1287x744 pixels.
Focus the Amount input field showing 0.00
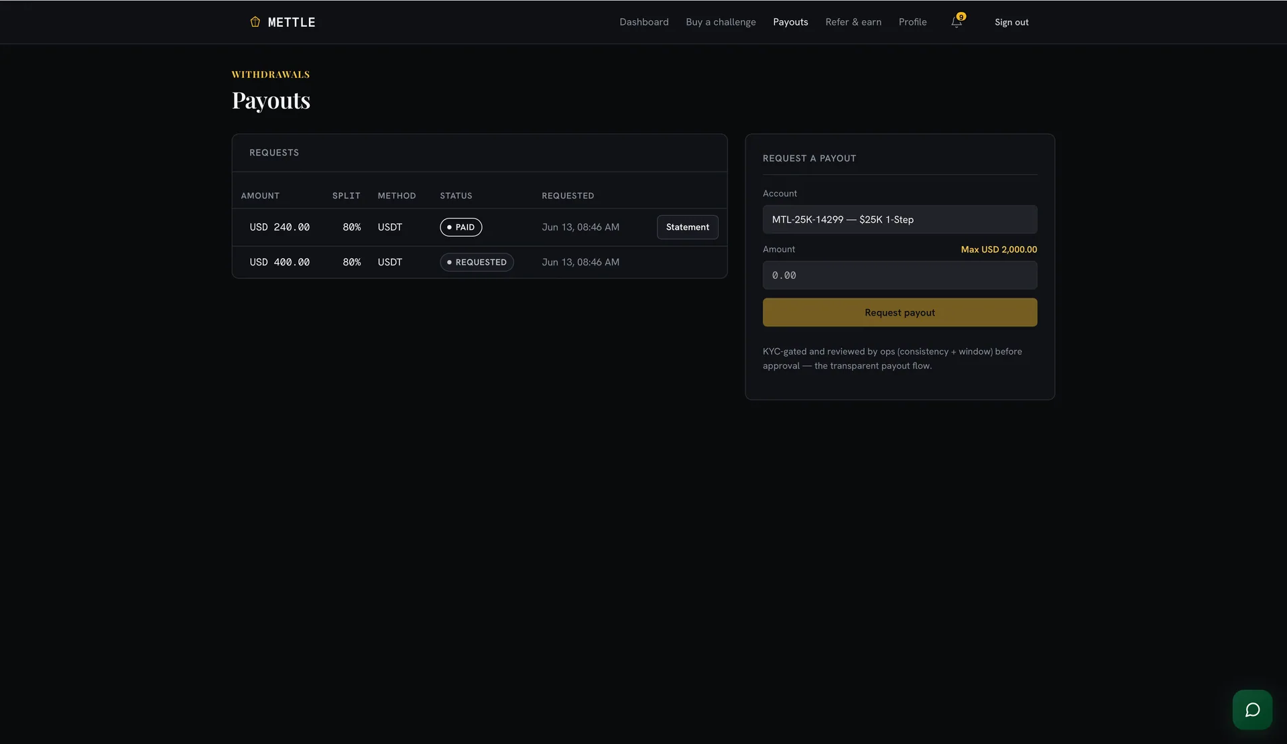[900, 275]
